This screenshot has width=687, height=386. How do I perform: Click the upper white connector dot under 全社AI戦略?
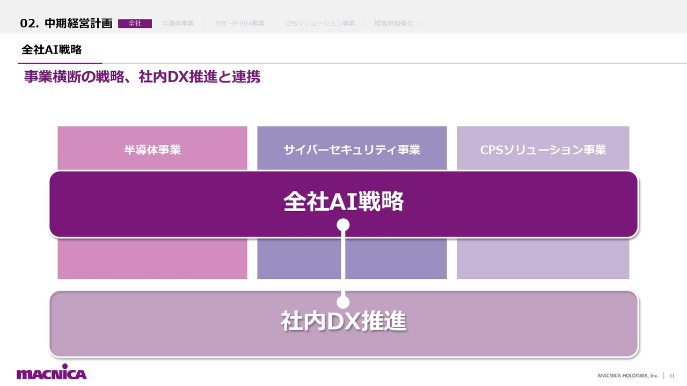343,225
